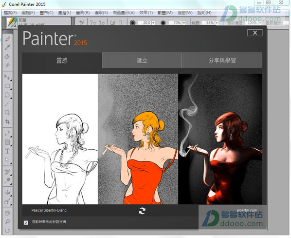
Task: Click the 色彩濃度 100% field
Action: [x=252, y=23]
